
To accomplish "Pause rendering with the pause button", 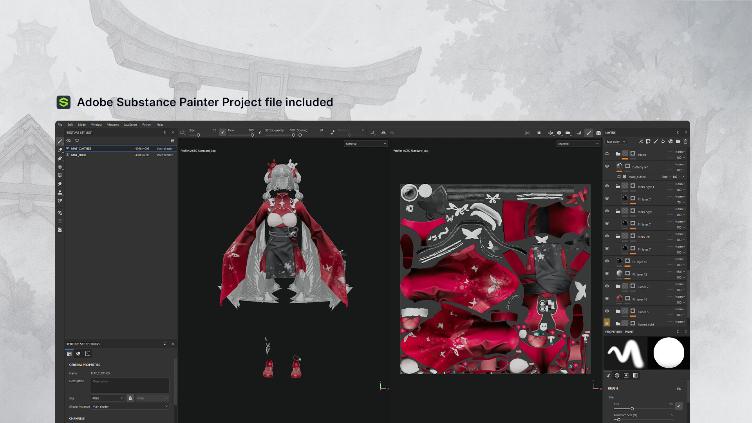I will pos(539,133).
